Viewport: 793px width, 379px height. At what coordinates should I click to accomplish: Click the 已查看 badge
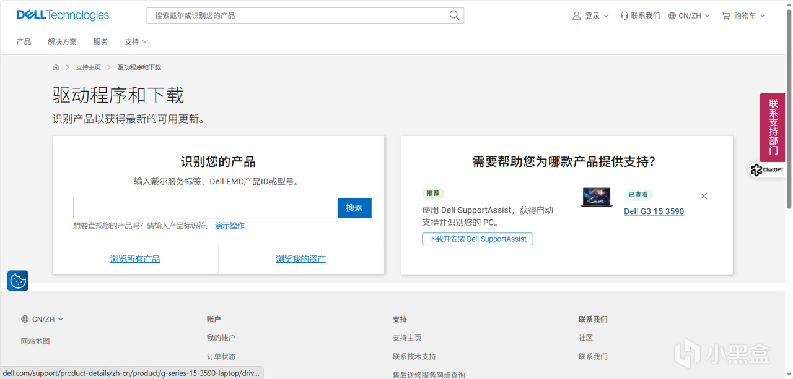click(638, 194)
